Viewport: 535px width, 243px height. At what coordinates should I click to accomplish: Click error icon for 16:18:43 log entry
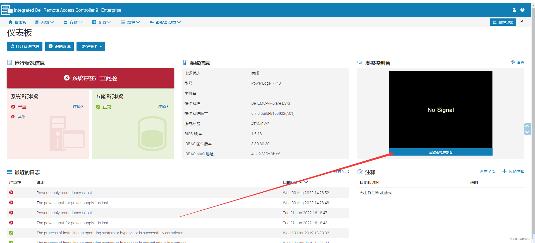click(11, 223)
